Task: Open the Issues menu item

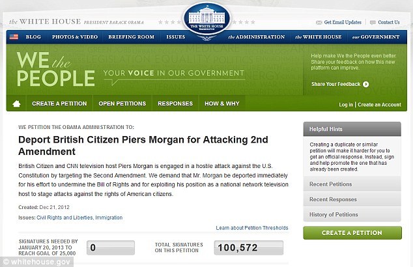Action: (x=175, y=37)
